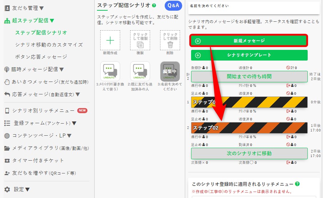Image resolution: width=323 pixels, height=198 pixels.
Task: Click the smartphone icon beside シナリオ別リッチメニュー
Action: pos(7,111)
